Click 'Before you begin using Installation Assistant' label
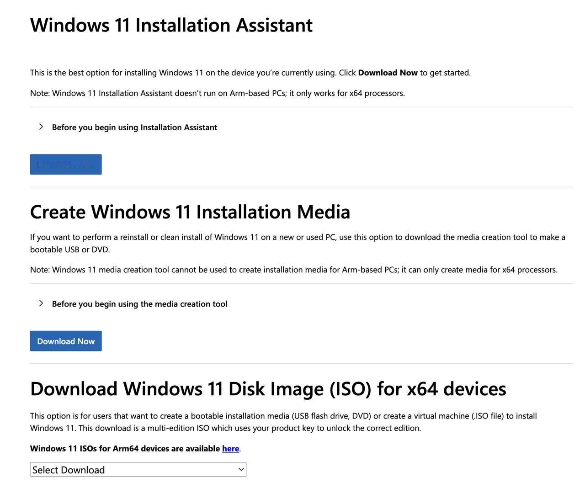This screenshot has width=585, height=483. tap(134, 127)
